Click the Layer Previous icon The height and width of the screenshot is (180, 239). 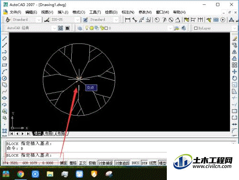pyautogui.click(x=184, y=28)
